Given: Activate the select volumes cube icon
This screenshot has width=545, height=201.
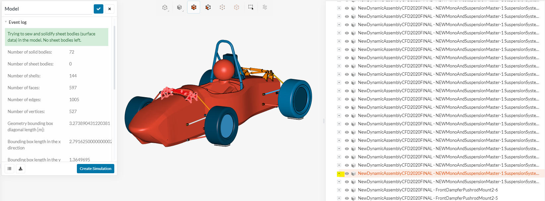Looking at the screenshot, I should pyautogui.click(x=194, y=7).
